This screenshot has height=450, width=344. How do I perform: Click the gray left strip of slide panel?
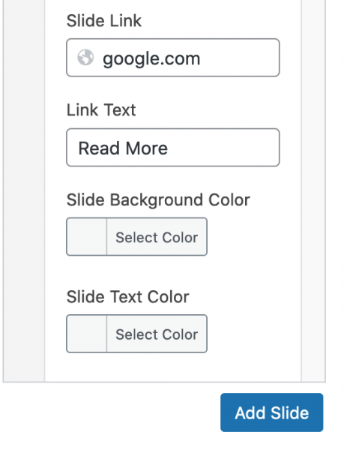point(24,190)
